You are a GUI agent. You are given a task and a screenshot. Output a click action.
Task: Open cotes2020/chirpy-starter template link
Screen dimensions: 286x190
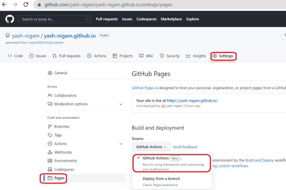click(46, 42)
